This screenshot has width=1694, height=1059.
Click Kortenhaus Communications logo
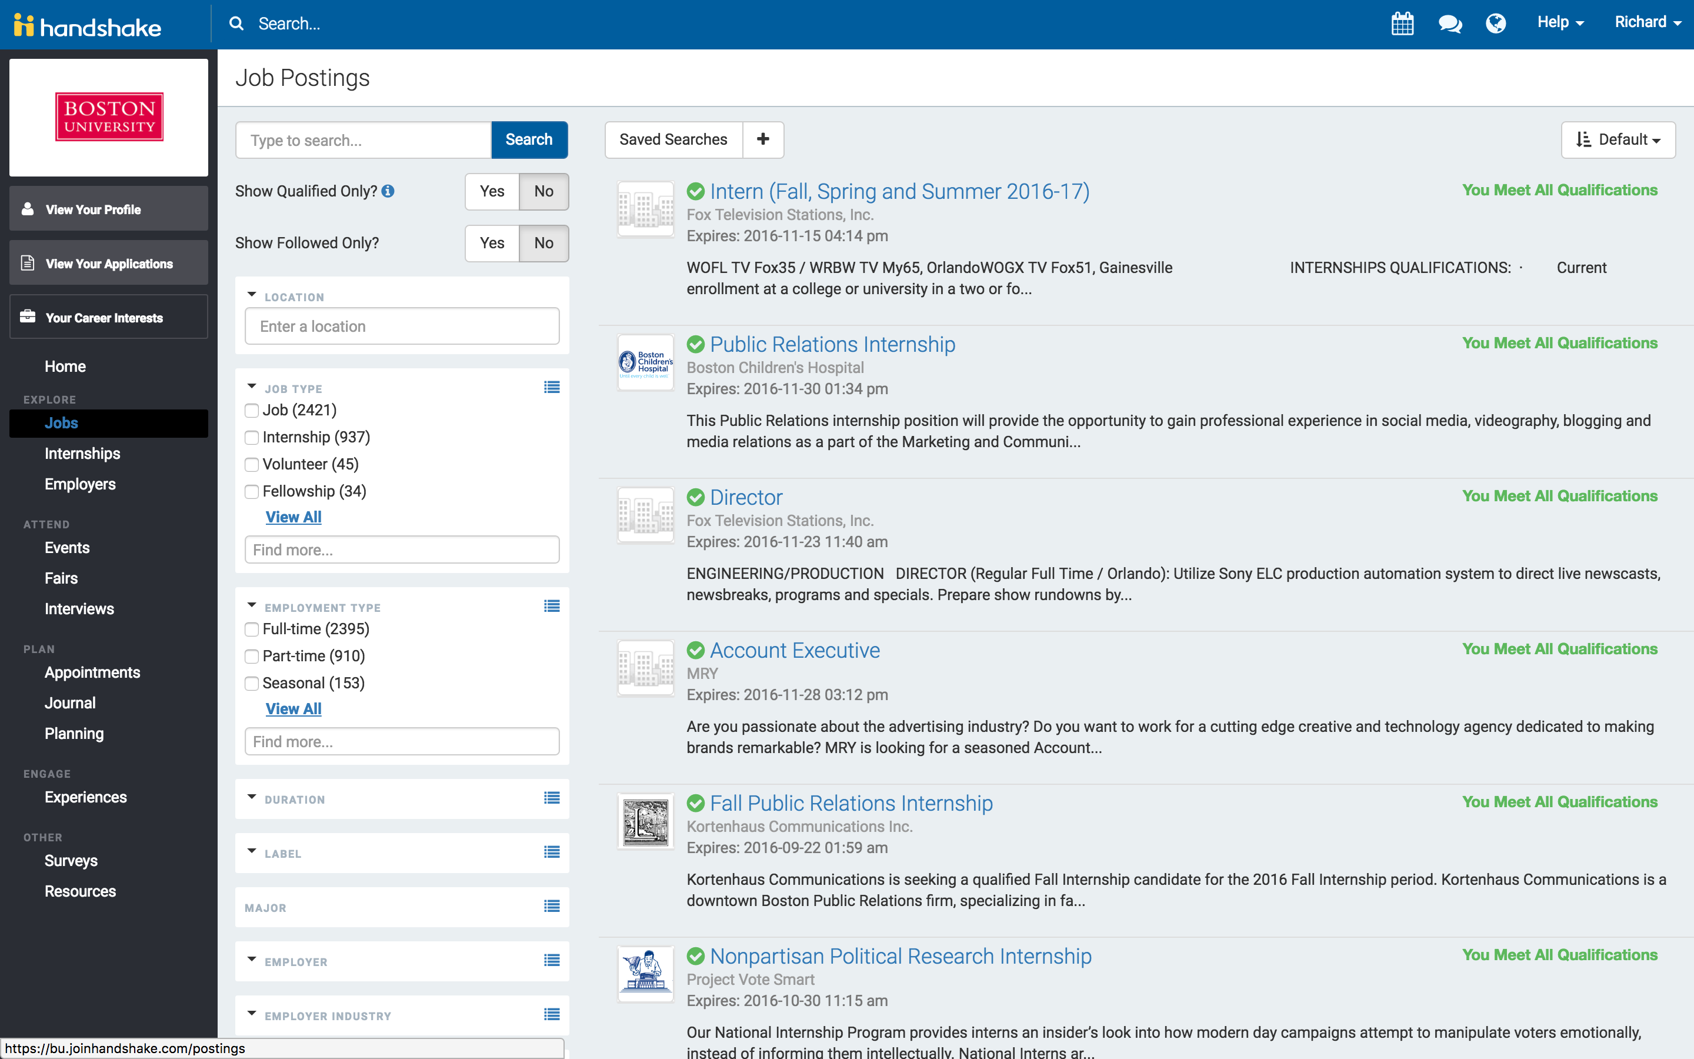[x=645, y=821]
